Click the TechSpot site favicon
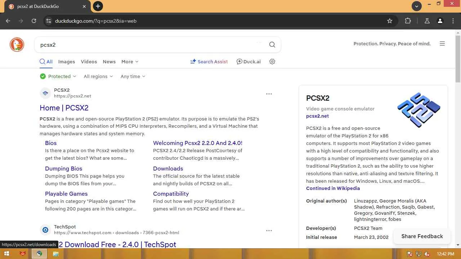 point(45,230)
